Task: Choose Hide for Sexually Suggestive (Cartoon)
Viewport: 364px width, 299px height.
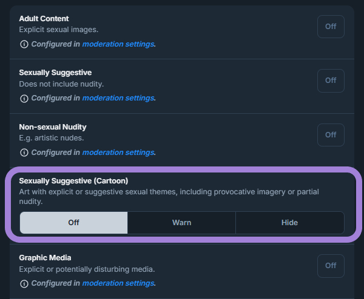Action: [289, 223]
